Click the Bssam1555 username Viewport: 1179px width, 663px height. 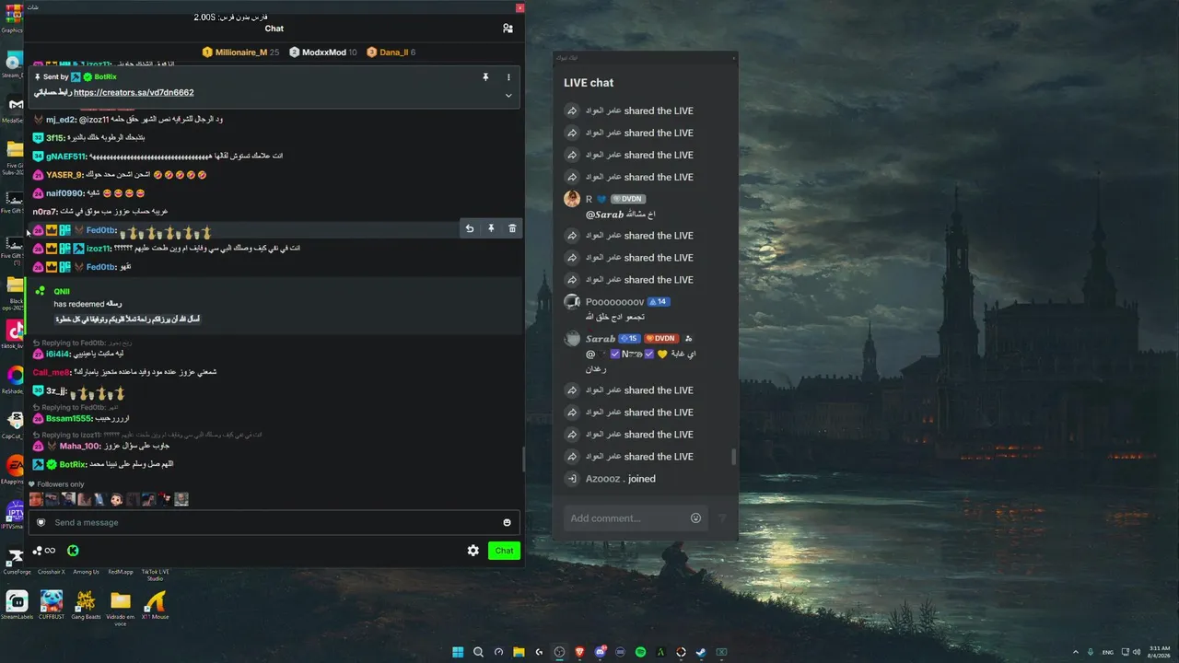click(69, 419)
